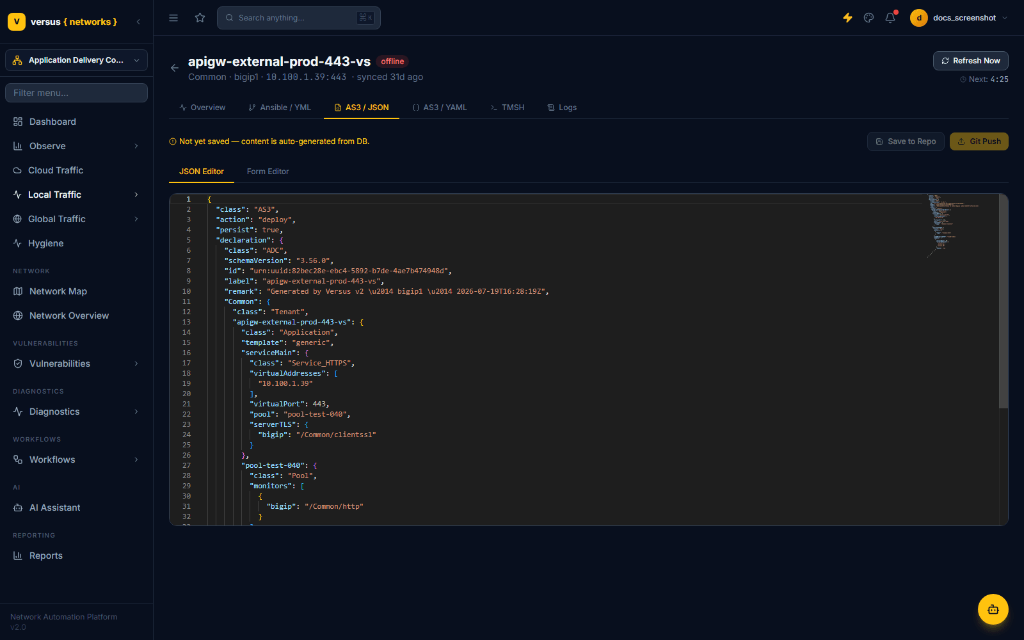Open the Application Delivery Co... dropdown
The width and height of the screenshot is (1024, 640).
[x=77, y=60]
